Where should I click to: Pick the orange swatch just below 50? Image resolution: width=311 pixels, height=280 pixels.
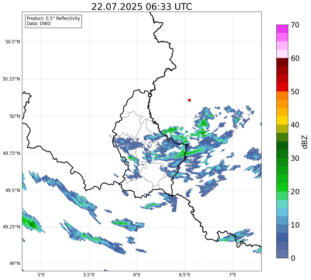click(282, 96)
